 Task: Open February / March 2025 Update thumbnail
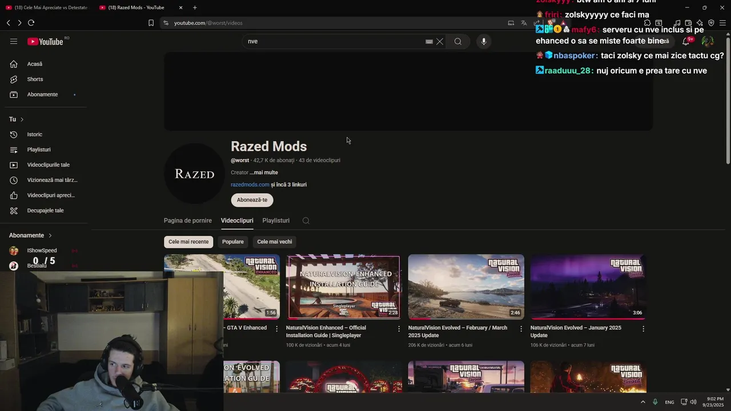[x=466, y=287]
